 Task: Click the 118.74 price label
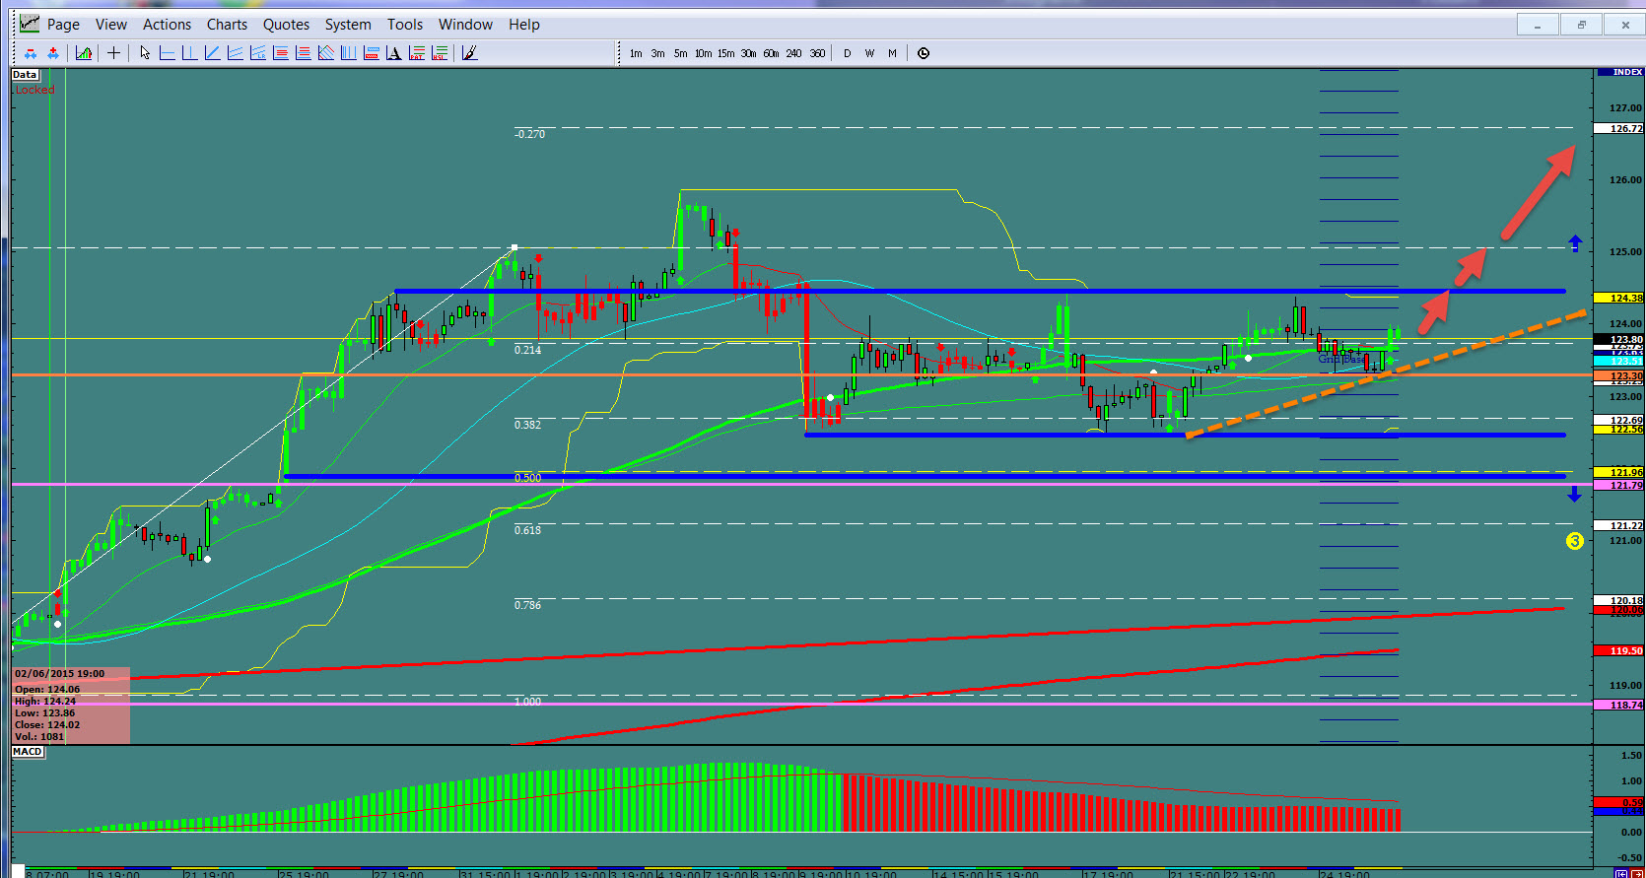(1618, 705)
